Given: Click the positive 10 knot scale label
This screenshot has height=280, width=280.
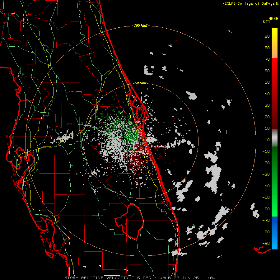Looking at the screenshot, I should pos(267,128).
